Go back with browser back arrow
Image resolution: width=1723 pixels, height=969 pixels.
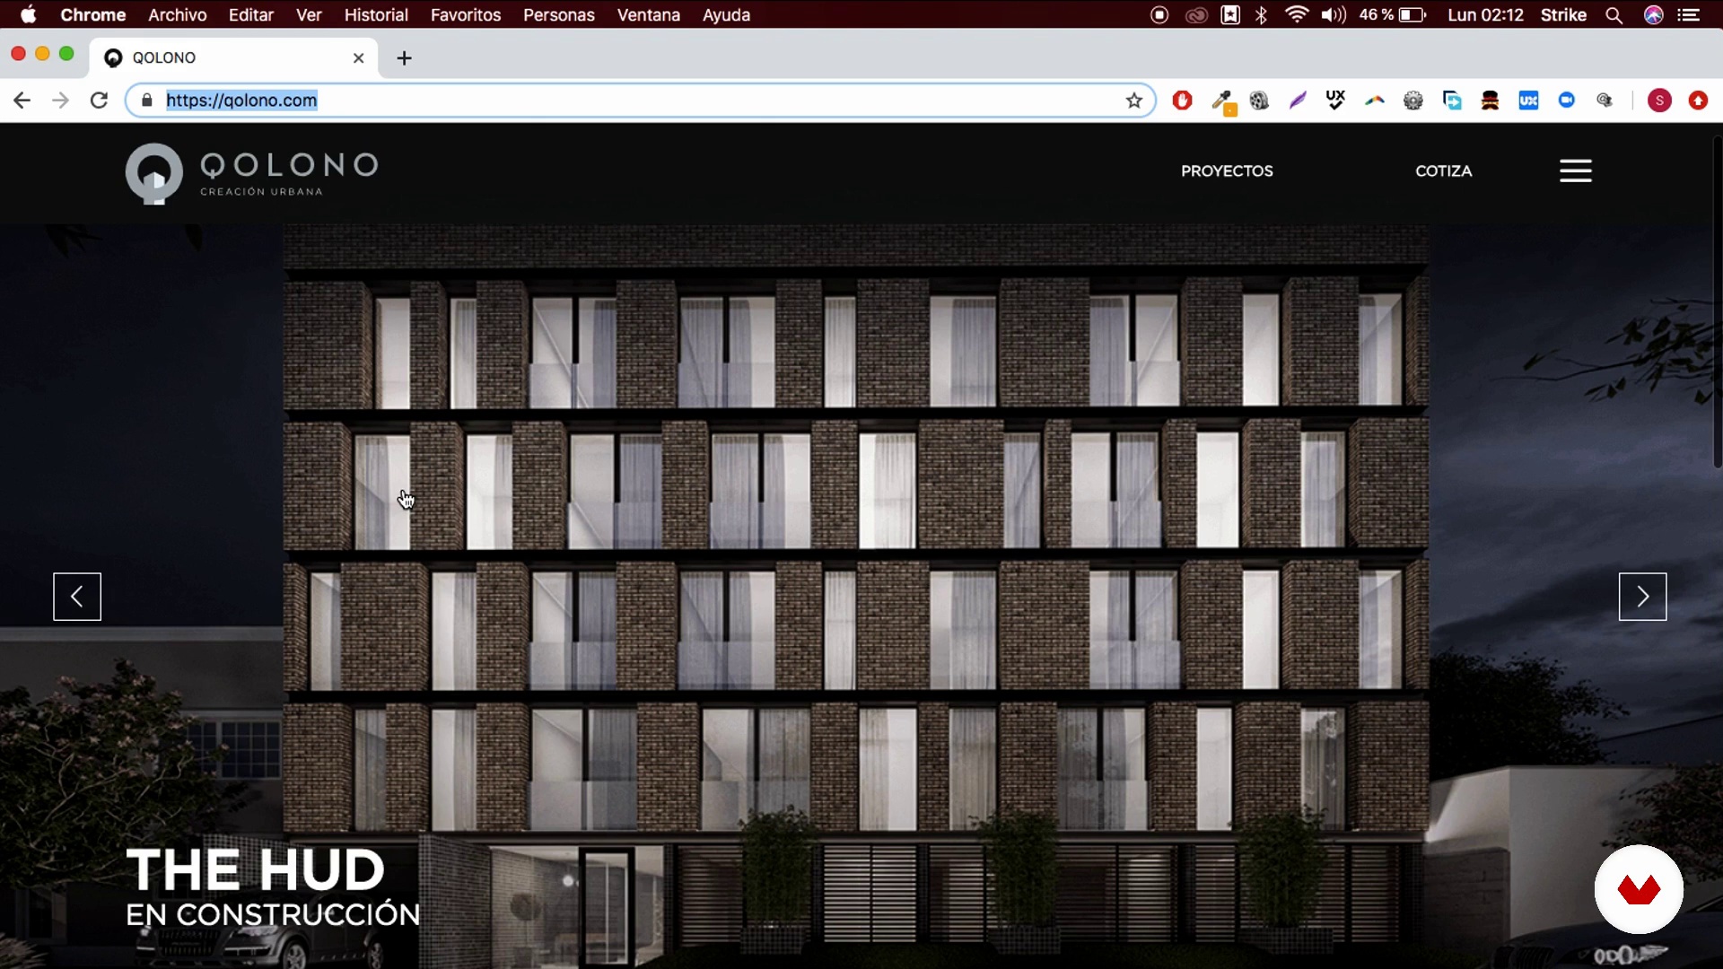point(22,100)
